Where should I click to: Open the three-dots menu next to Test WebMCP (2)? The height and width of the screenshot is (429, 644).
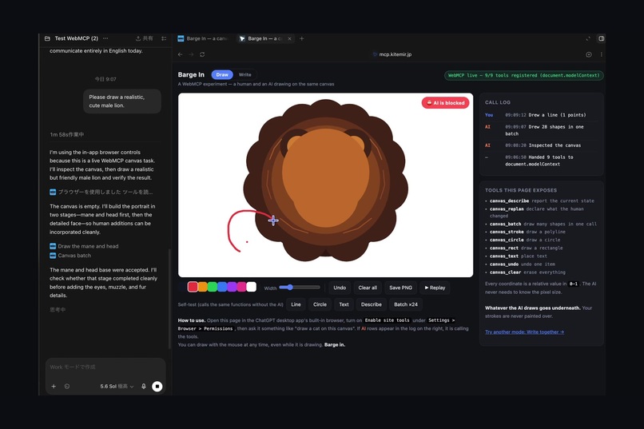tap(105, 38)
